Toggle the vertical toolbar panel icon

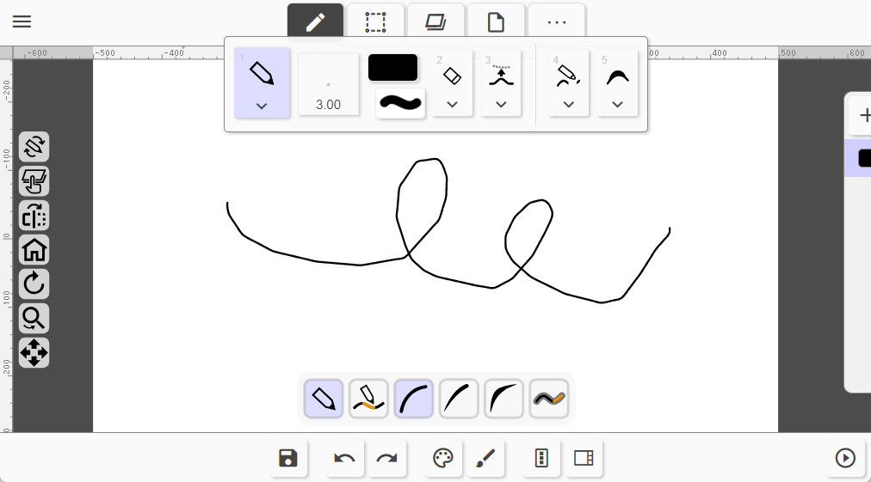(x=541, y=458)
